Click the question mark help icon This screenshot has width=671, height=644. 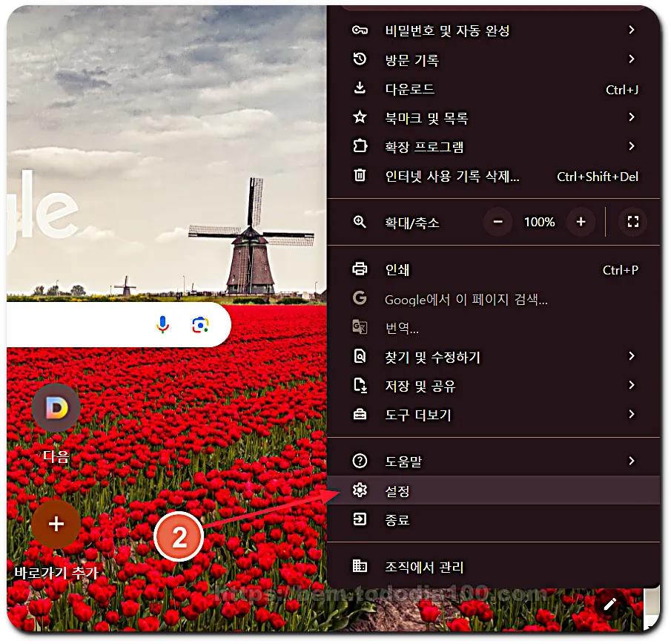360,461
